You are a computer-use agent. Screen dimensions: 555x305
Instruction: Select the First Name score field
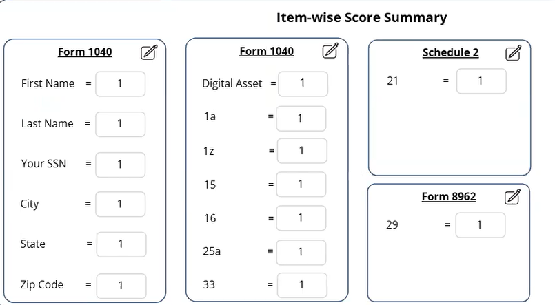(121, 84)
